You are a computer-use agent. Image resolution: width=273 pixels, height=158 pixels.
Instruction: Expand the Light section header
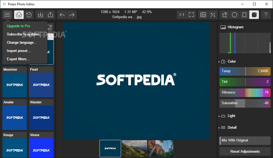pos(231,116)
